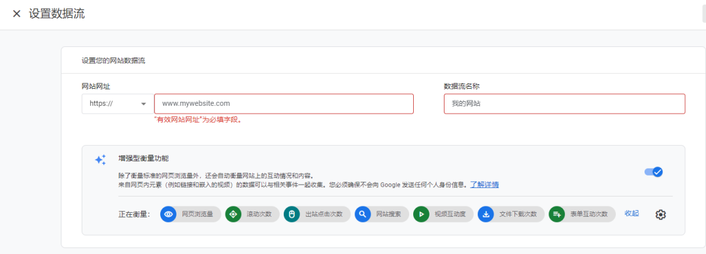The image size is (706, 254).
Task: Click the 滚动次数 compass icon
Action: 233,214
